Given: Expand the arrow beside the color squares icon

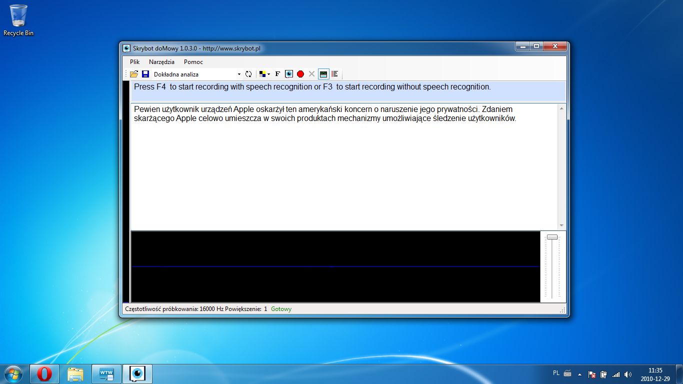Looking at the screenshot, I should click(269, 74).
